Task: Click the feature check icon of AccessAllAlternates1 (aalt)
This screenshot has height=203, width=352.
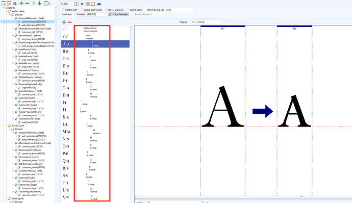Action: click(x=16, y=18)
